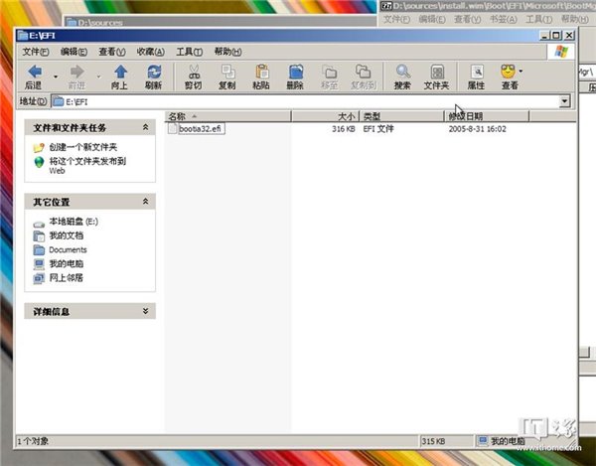
Task: Expand the address bar dropdown arrow
Action: (565, 101)
